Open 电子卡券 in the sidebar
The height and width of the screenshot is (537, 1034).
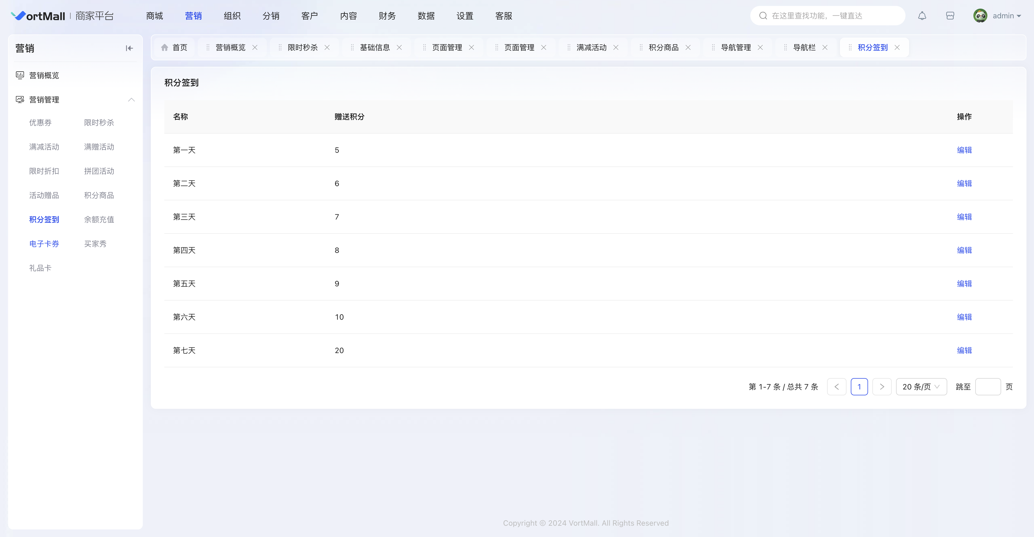point(44,244)
